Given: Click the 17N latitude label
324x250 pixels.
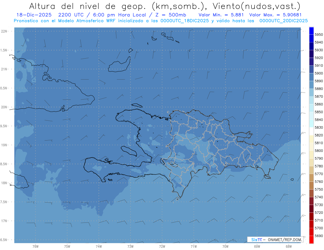Looking at the screenshot, I should (4, 221).
